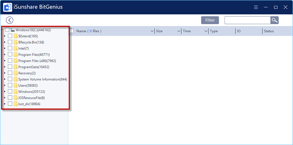Screen dimensions: 293x145
Task: Minimize the BitGenius window
Action: pyautogui.click(x=266, y=7)
